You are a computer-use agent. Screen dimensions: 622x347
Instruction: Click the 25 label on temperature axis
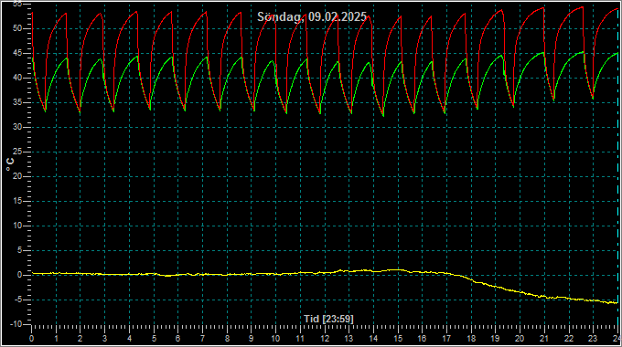[17, 152]
